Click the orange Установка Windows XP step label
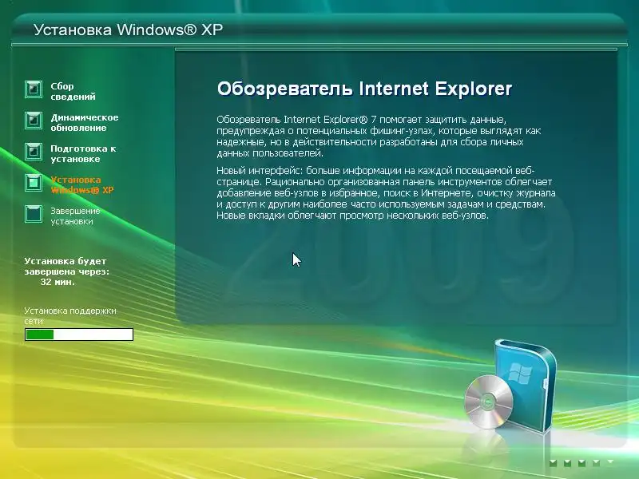 [x=82, y=185]
